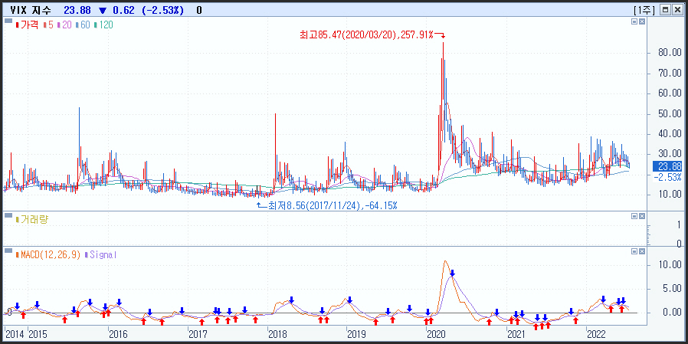Maximize the VIX 지수 chart window
The width and height of the screenshot is (688, 344).
[x=665, y=10]
